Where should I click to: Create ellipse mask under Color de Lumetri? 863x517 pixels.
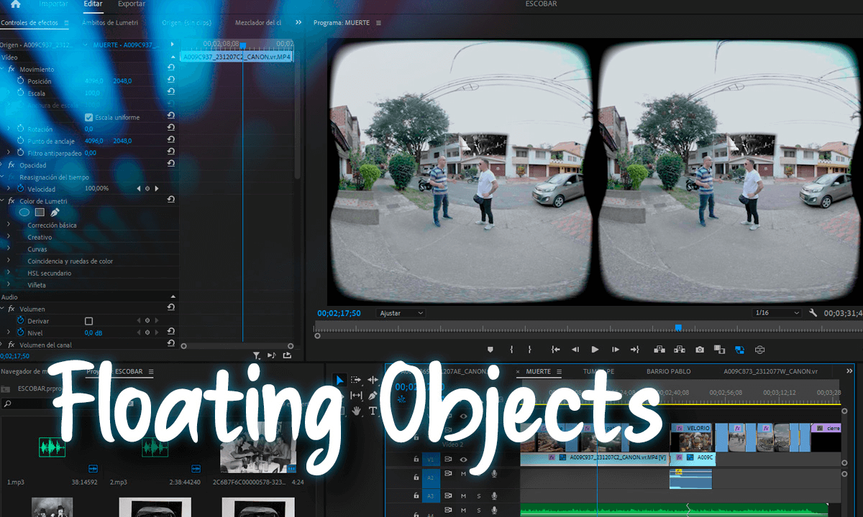coord(24,213)
